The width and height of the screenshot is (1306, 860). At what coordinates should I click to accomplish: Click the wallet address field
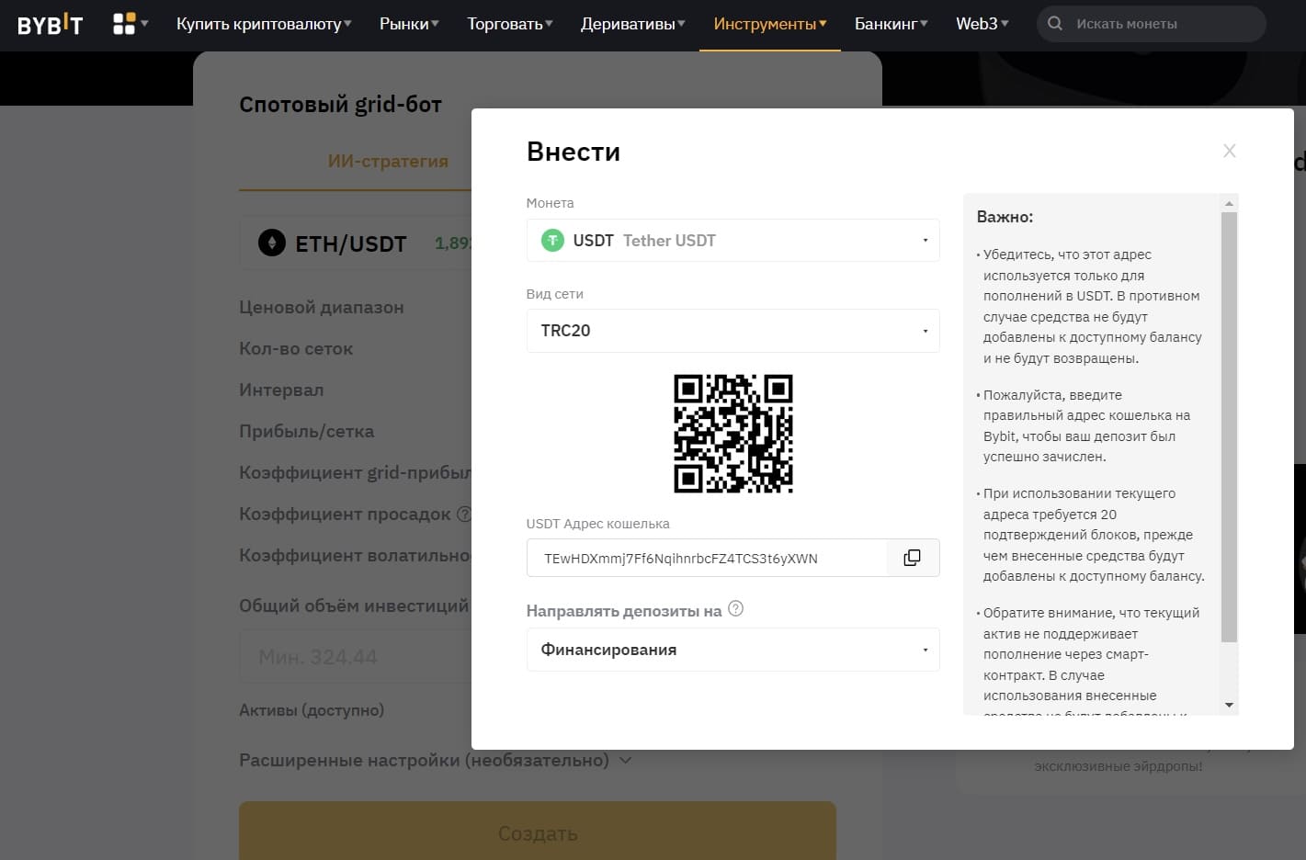707,558
